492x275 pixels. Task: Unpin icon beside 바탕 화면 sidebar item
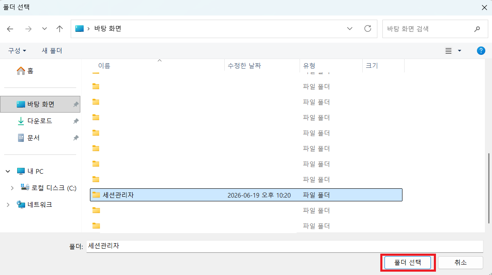point(76,104)
